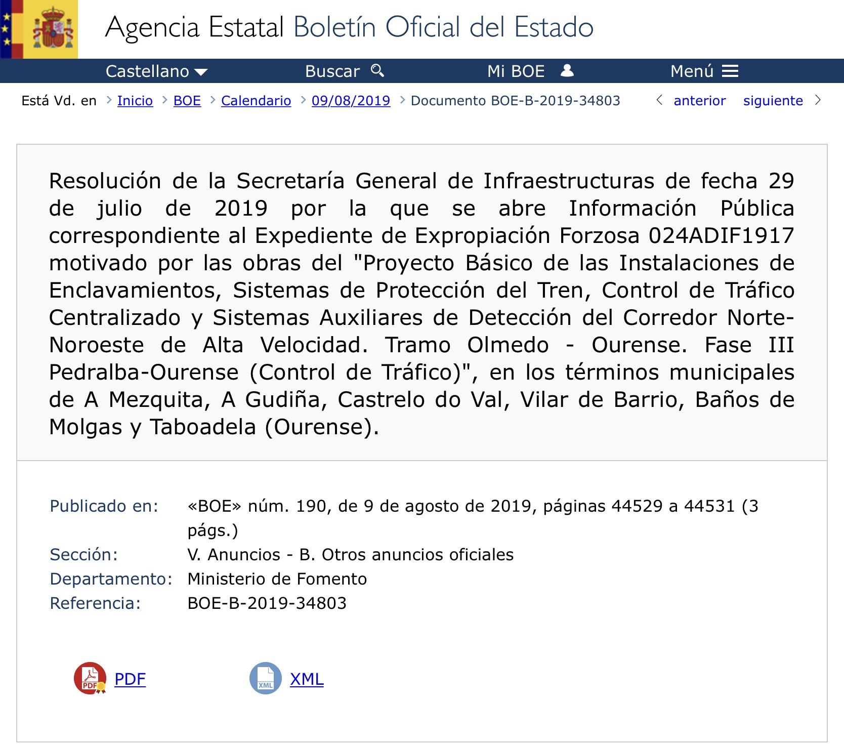Screen dimensions: 844x744
Task: Open the Calendario breadcrumb link
Action: (256, 101)
